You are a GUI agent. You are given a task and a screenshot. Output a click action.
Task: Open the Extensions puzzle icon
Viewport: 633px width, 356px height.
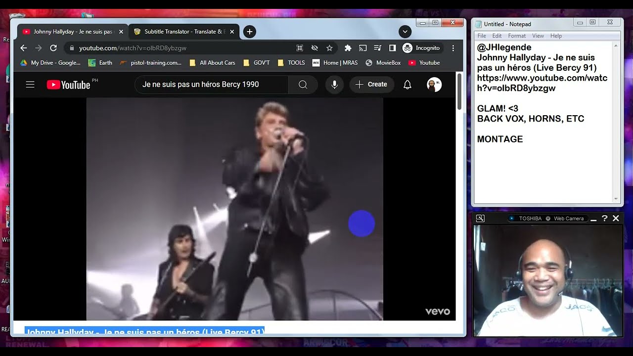pos(348,48)
